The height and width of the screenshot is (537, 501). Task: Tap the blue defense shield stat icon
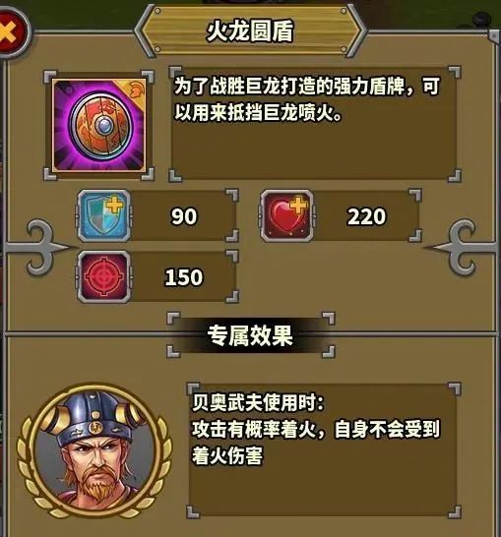tap(103, 216)
